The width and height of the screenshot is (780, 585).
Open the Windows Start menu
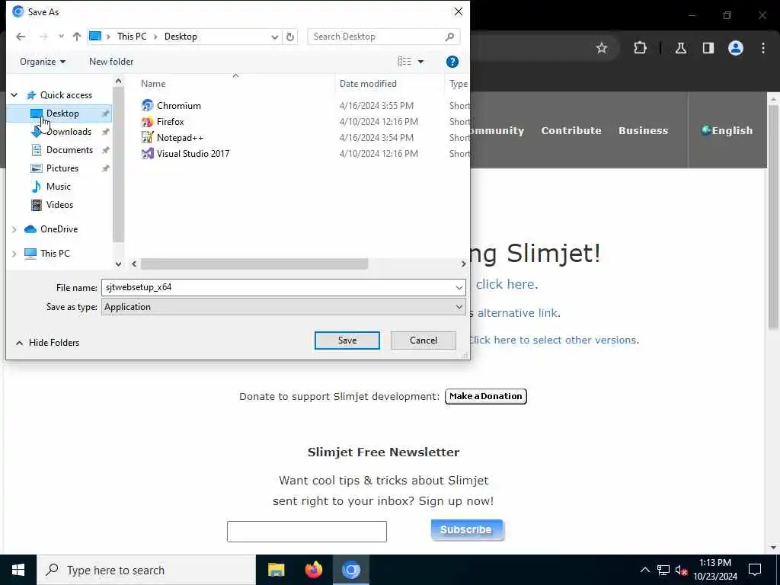click(18, 570)
